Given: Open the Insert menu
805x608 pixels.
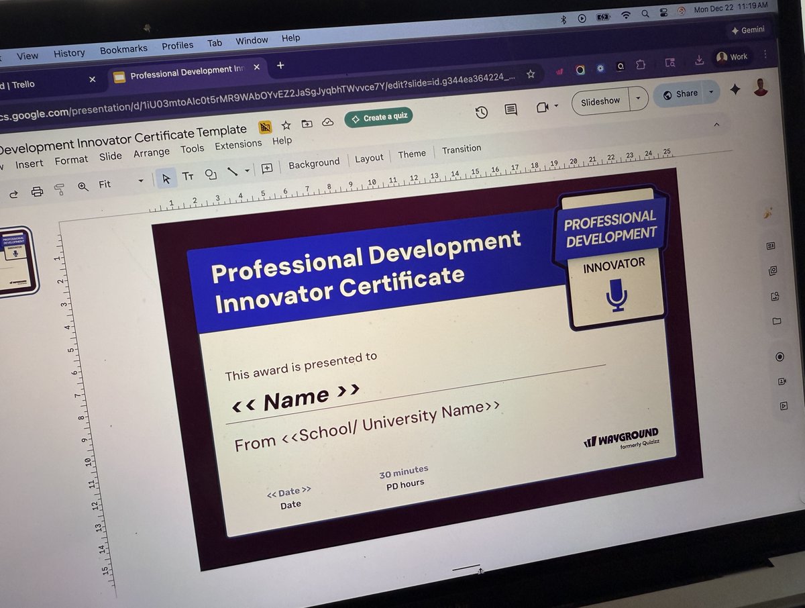Looking at the screenshot, I should pyautogui.click(x=30, y=163).
